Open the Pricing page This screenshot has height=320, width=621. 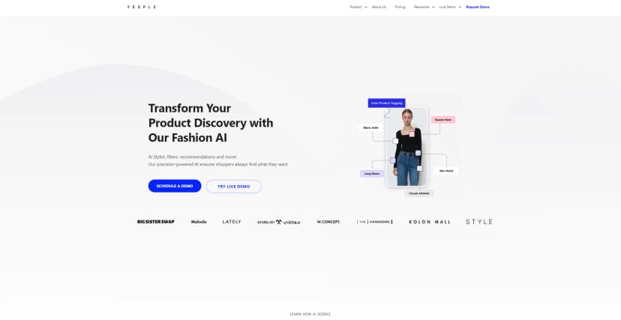point(400,7)
